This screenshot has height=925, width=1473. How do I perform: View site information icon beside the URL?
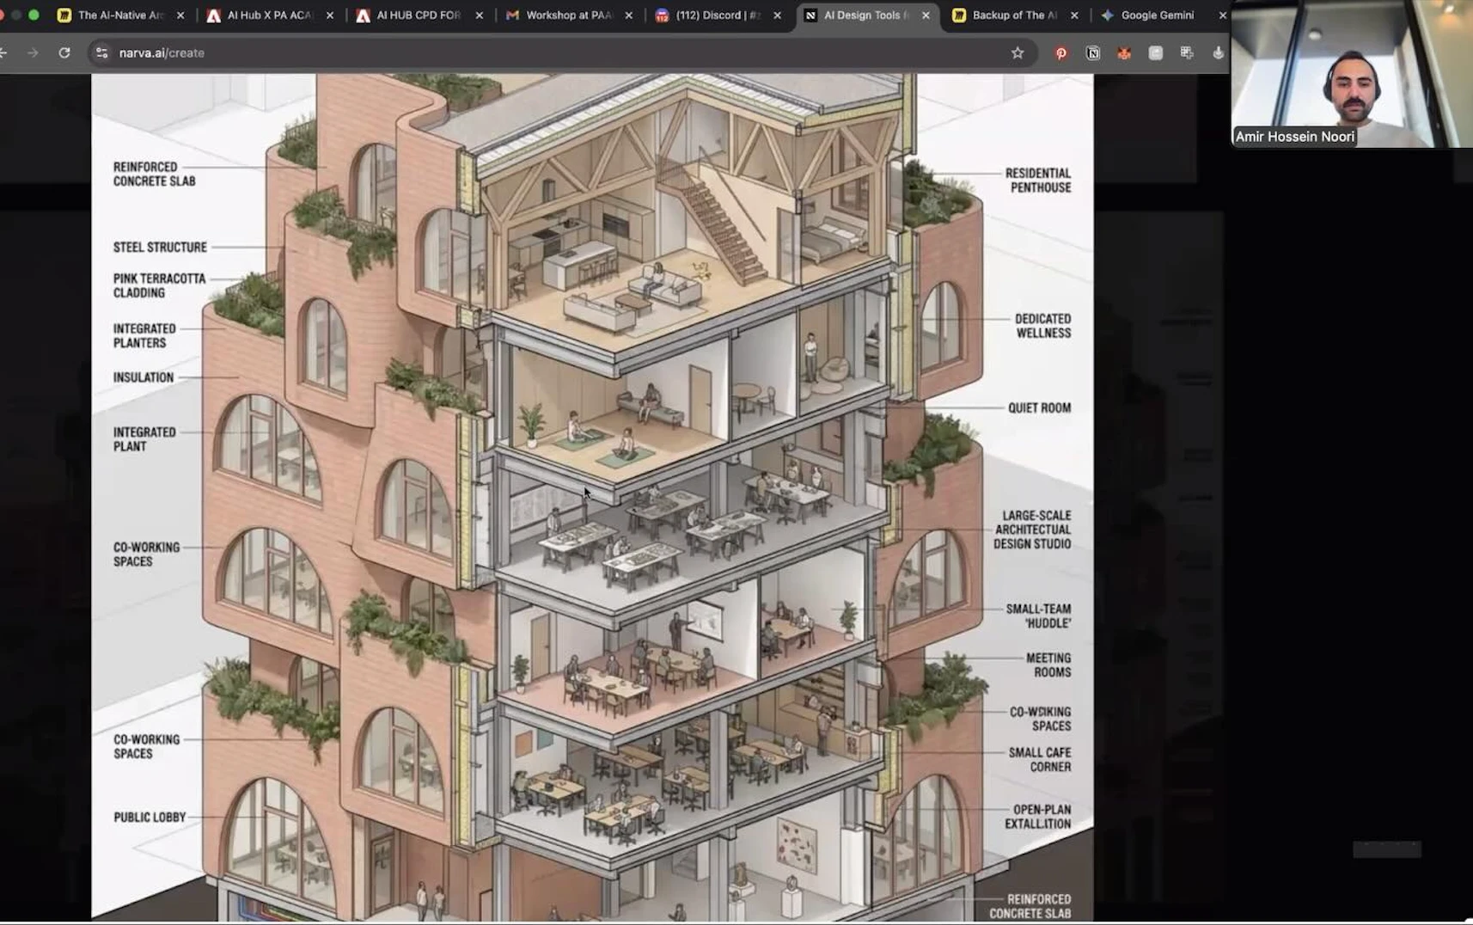point(102,52)
